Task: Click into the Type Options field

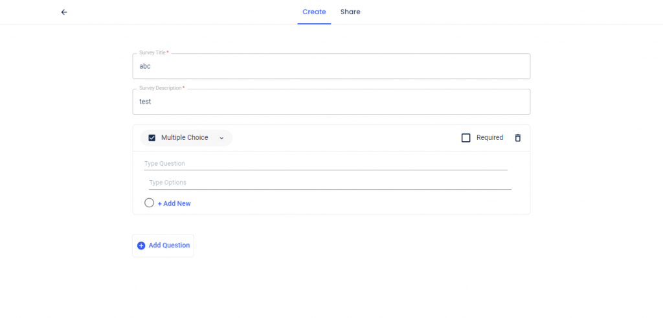Action: [330, 183]
